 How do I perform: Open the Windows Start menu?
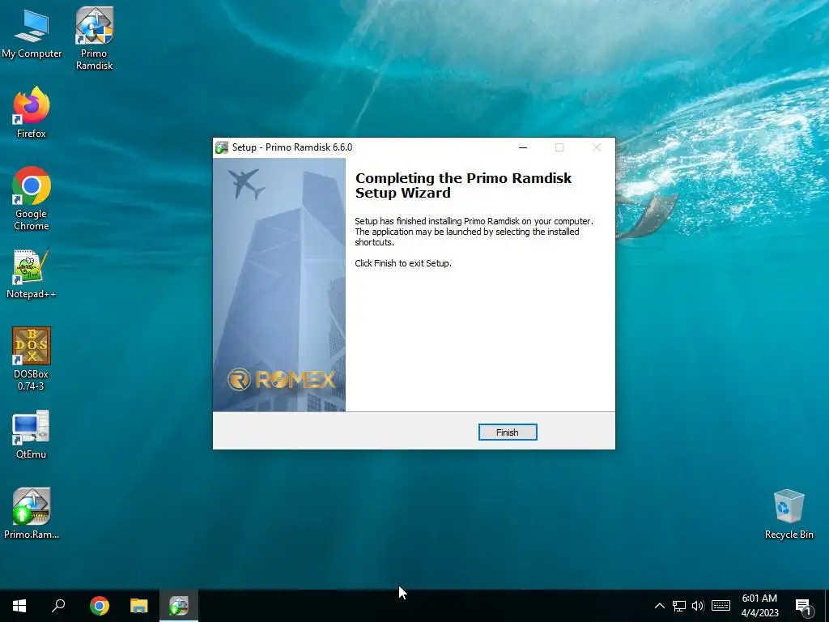pos(19,606)
